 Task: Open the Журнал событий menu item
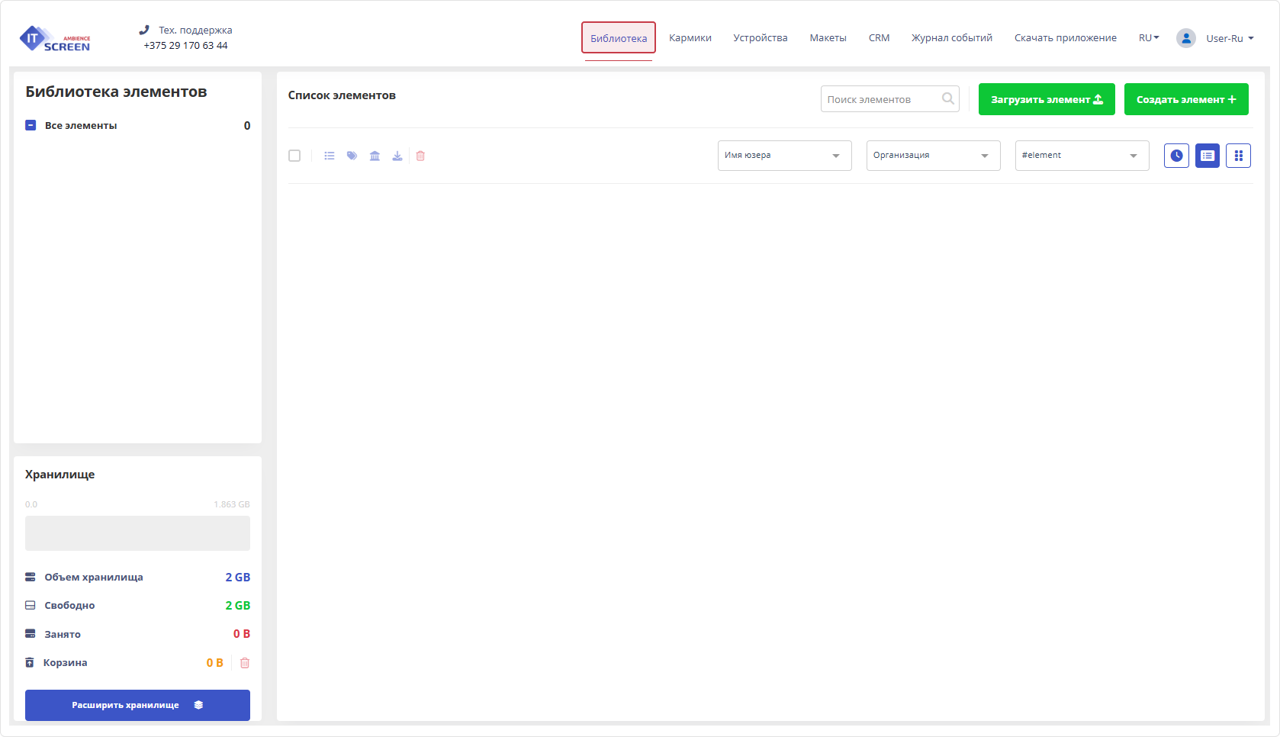click(951, 38)
